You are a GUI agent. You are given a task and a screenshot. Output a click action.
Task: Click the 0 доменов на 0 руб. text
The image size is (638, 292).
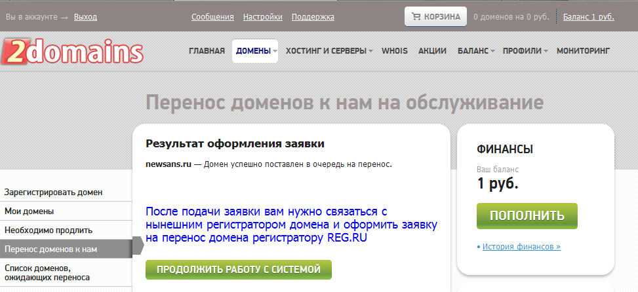pos(511,16)
